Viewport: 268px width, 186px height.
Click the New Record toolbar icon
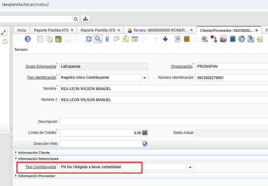40,39
